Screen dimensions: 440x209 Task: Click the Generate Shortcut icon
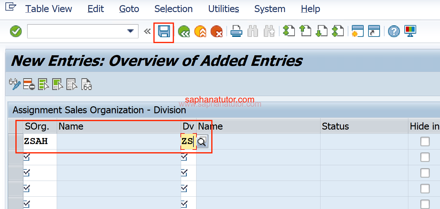tap(374, 31)
